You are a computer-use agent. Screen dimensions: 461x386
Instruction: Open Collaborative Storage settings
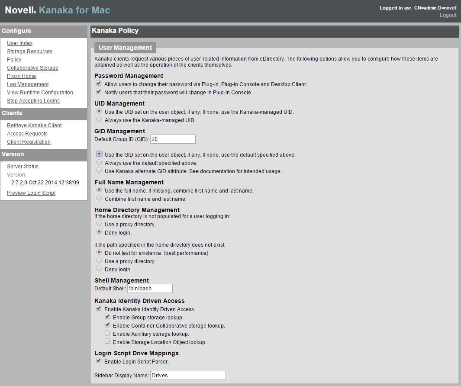pos(32,68)
